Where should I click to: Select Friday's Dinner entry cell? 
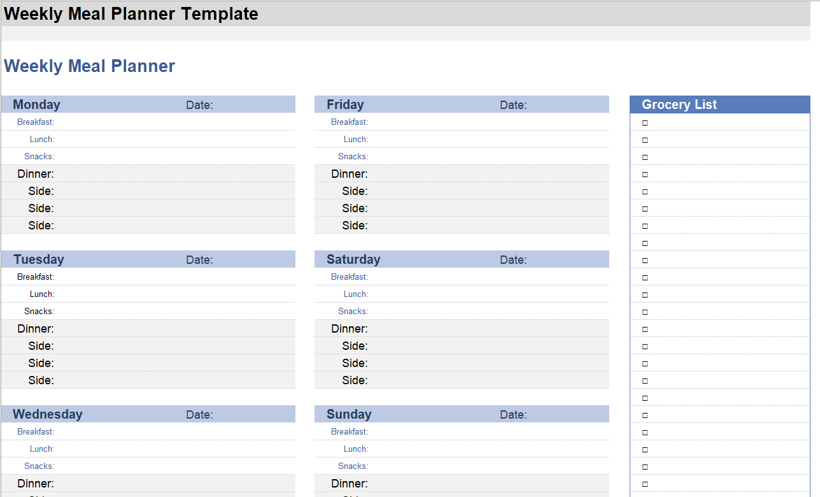pyautogui.click(x=487, y=174)
